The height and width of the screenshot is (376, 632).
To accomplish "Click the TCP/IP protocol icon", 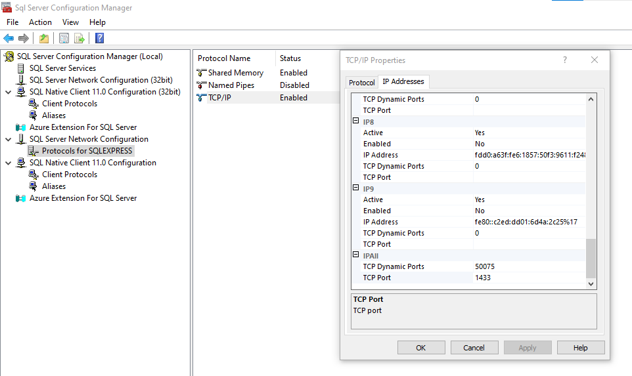I will [x=202, y=98].
